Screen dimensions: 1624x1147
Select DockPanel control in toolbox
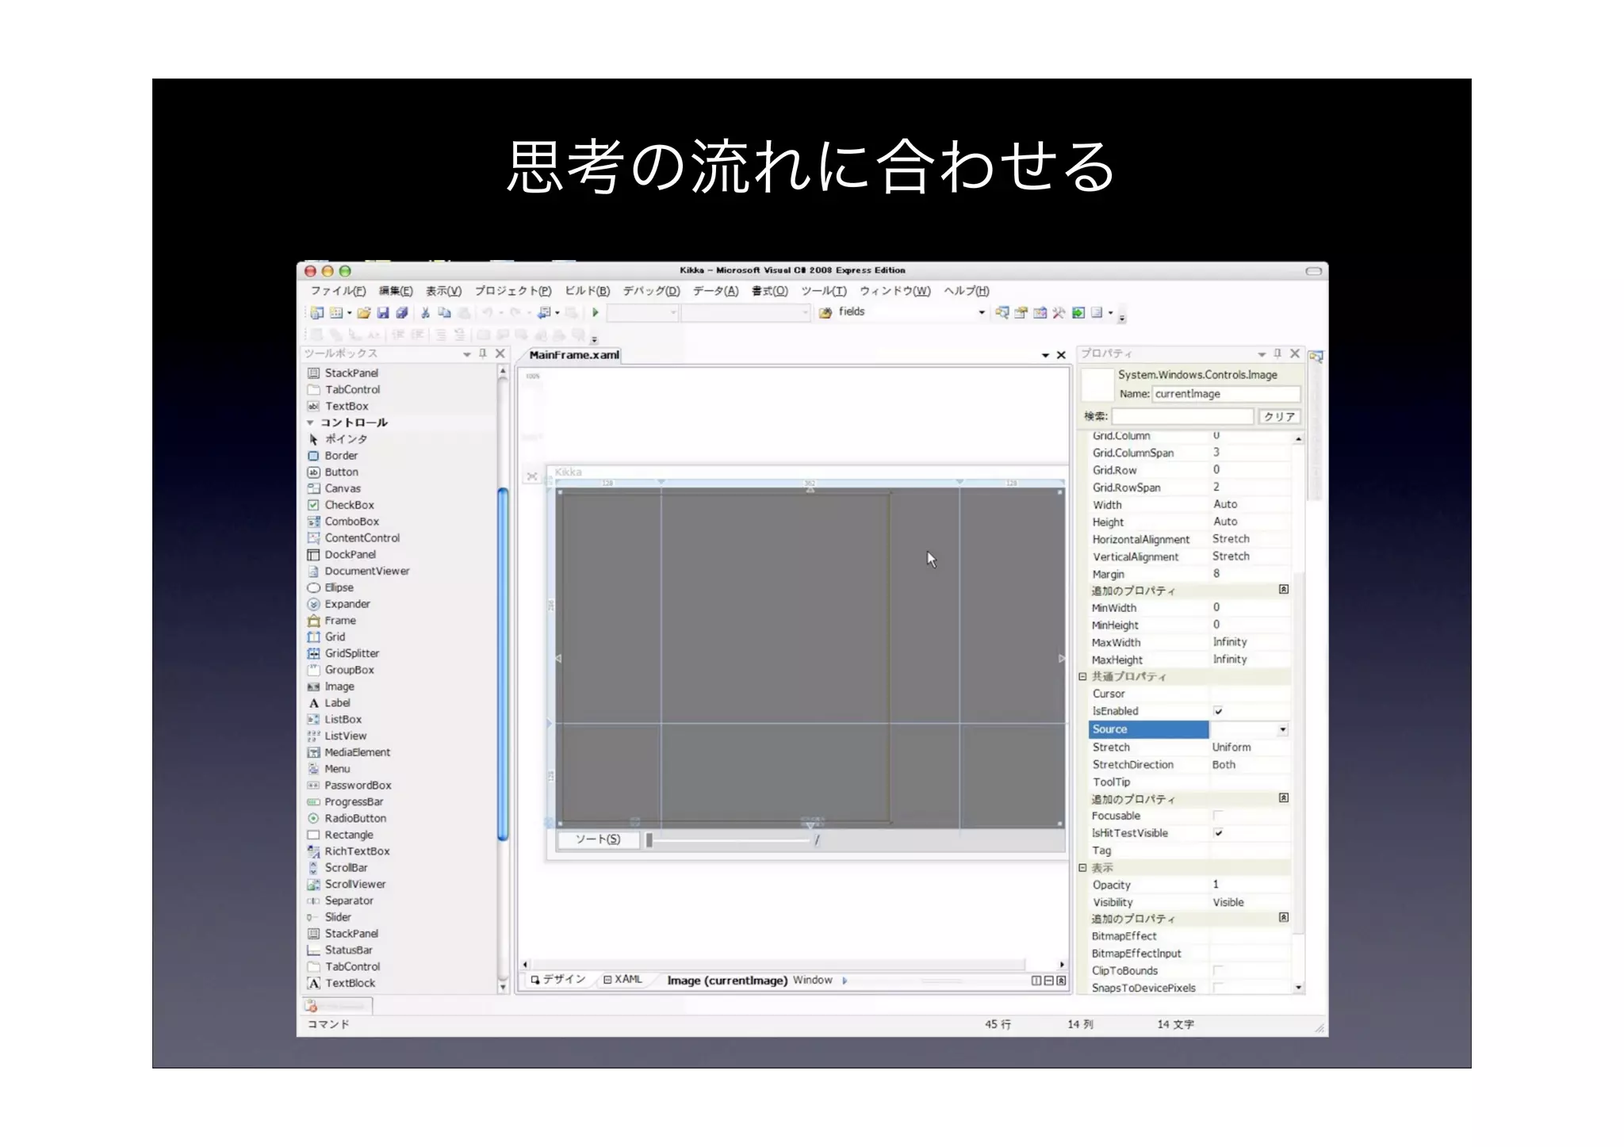tap(341, 555)
